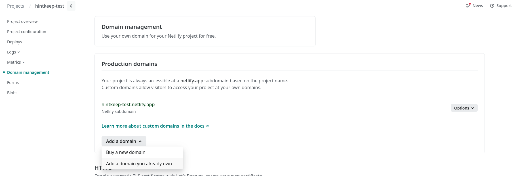Open Deploys in the sidebar
The image size is (516, 176).
pos(14,42)
